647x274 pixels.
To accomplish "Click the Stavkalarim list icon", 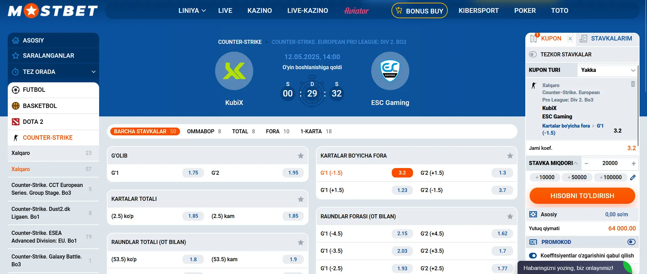I will click(x=583, y=39).
